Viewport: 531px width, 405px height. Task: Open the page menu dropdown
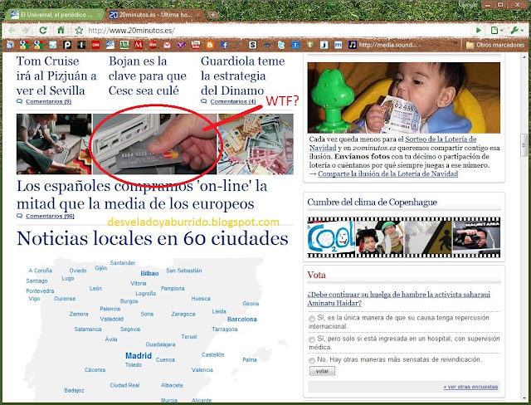(497, 31)
